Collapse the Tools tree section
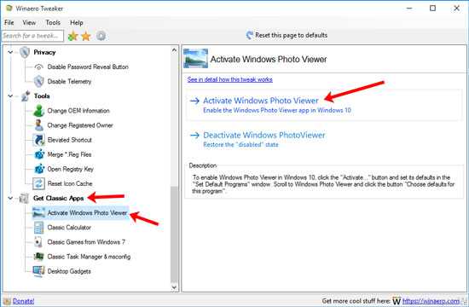 coord(10,96)
